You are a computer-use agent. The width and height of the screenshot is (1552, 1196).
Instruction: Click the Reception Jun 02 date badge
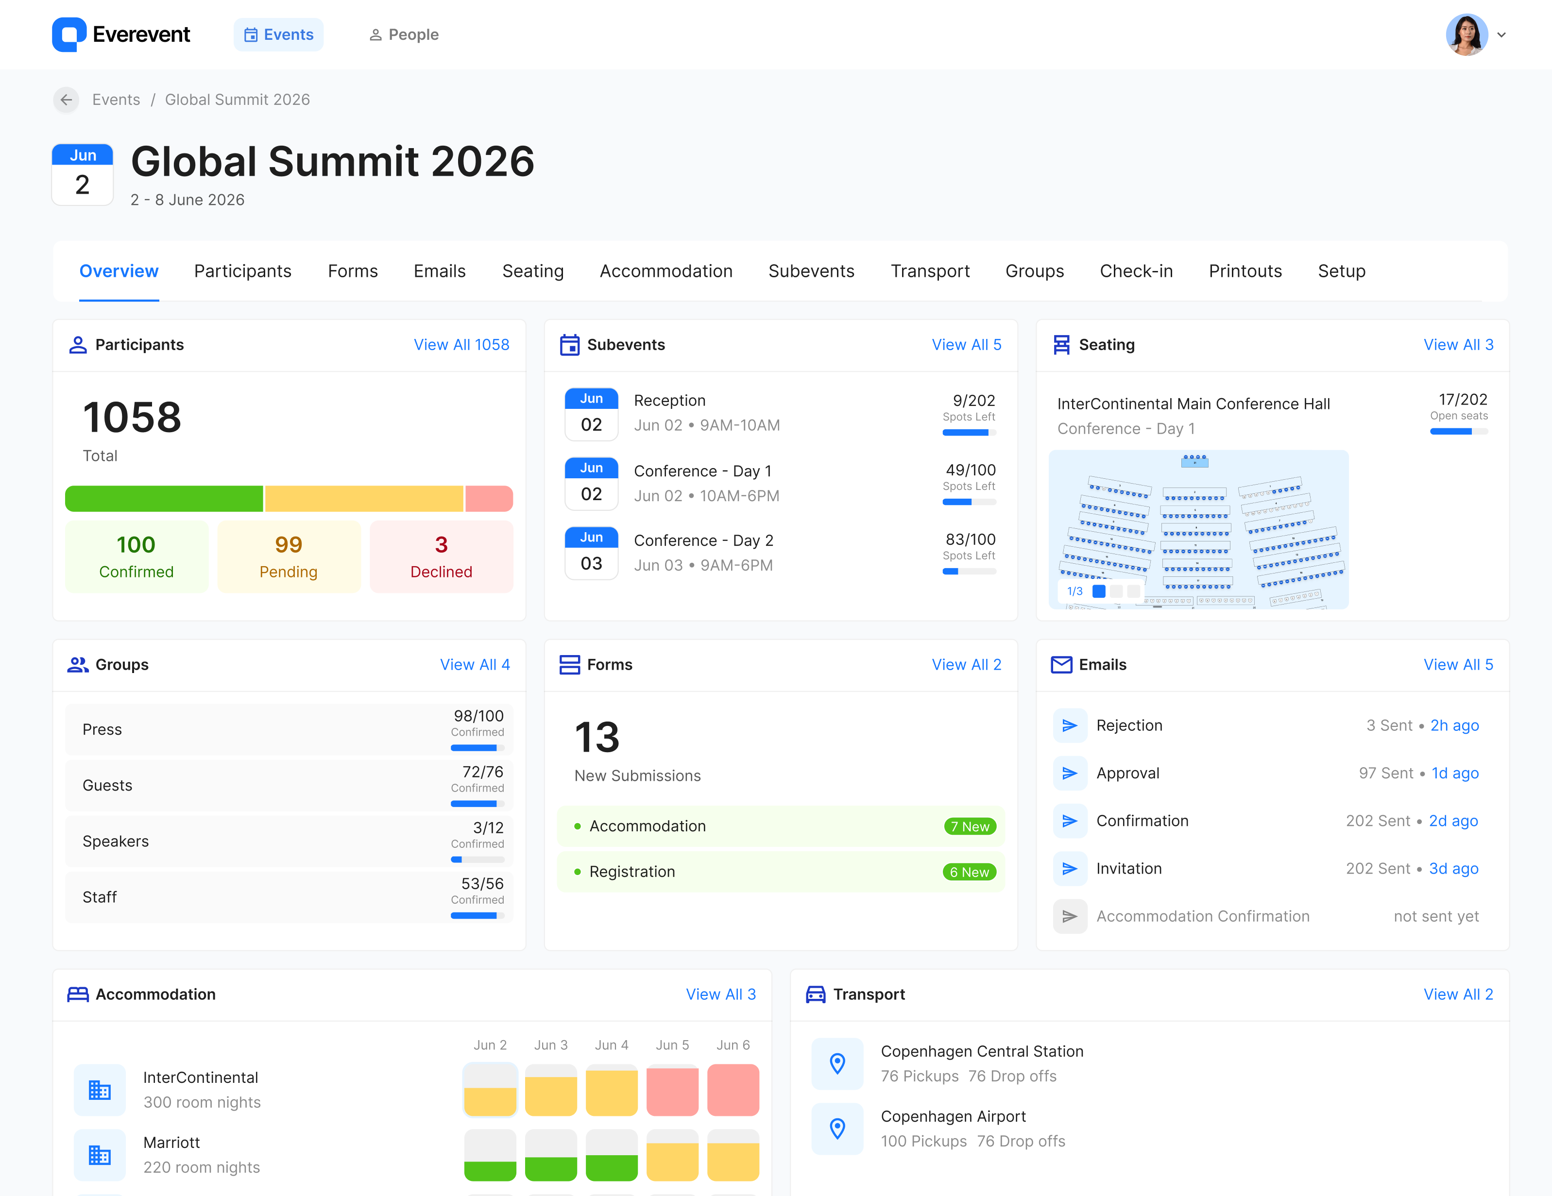coord(591,414)
